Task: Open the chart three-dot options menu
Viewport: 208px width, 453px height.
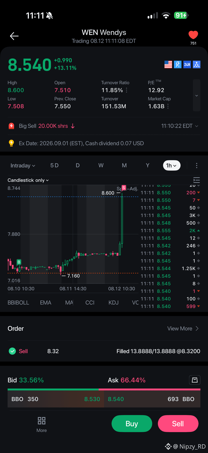Action: 197,165
